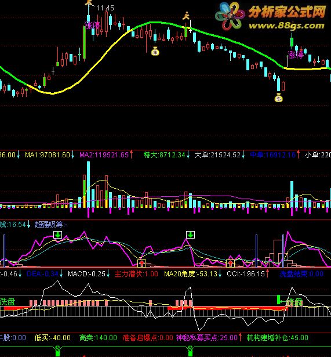Select the 主力潜伏:1.00 indicator label
Screen dimensions: 331x357
[136, 273]
